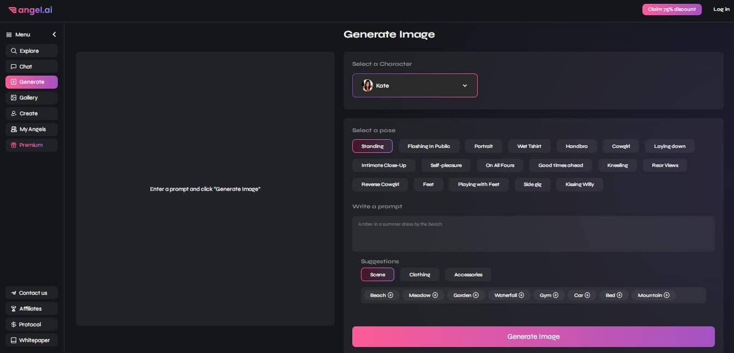Click Kate's avatar thumbnail in the selector
The height and width of the screenshot is (353, 734).
[x=368, y=85]
